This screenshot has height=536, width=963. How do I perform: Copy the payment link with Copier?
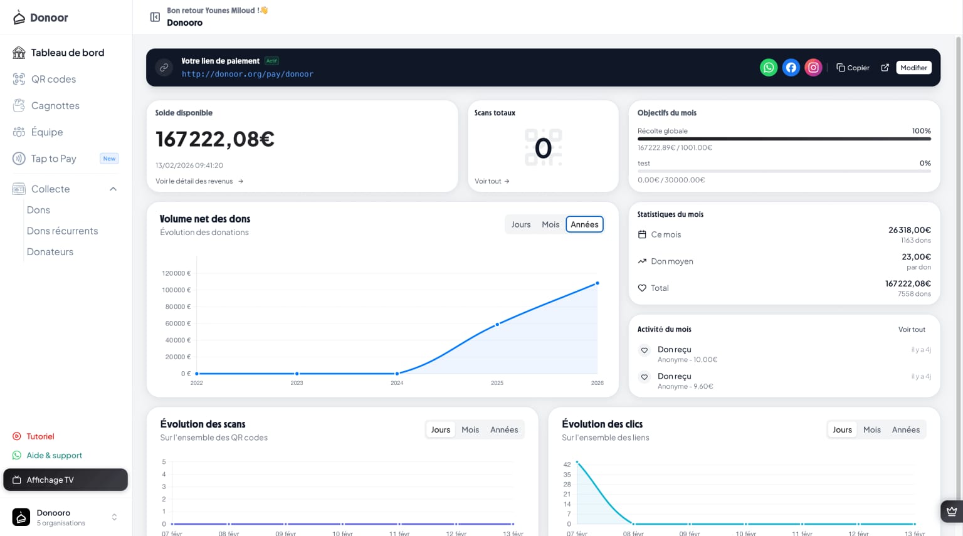coord(853,67)
